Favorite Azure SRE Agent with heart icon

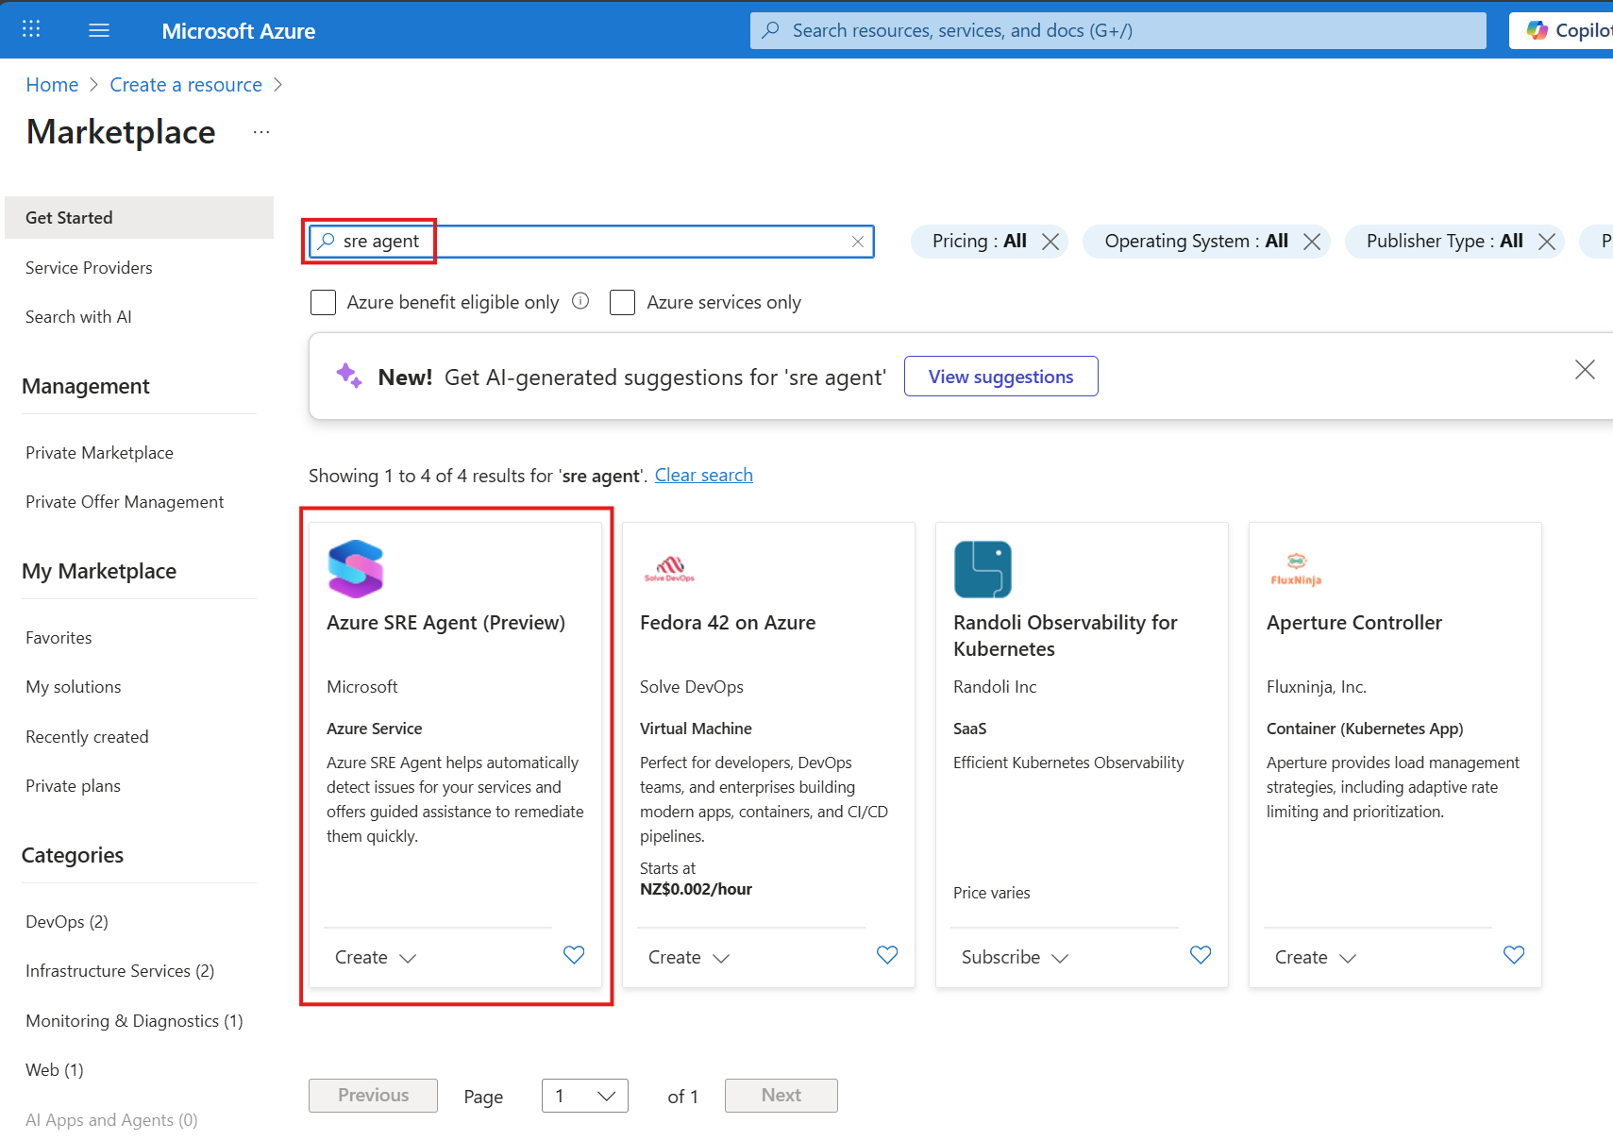[574, 955]
